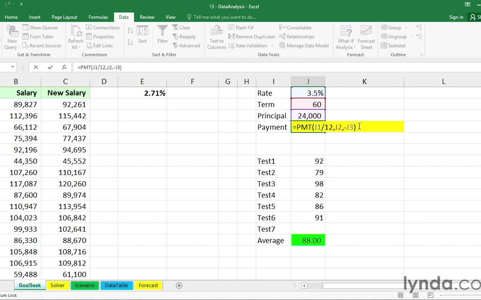The image size is (481, 300).
Task: Sort Z to A descending
Action: (130, 42)
